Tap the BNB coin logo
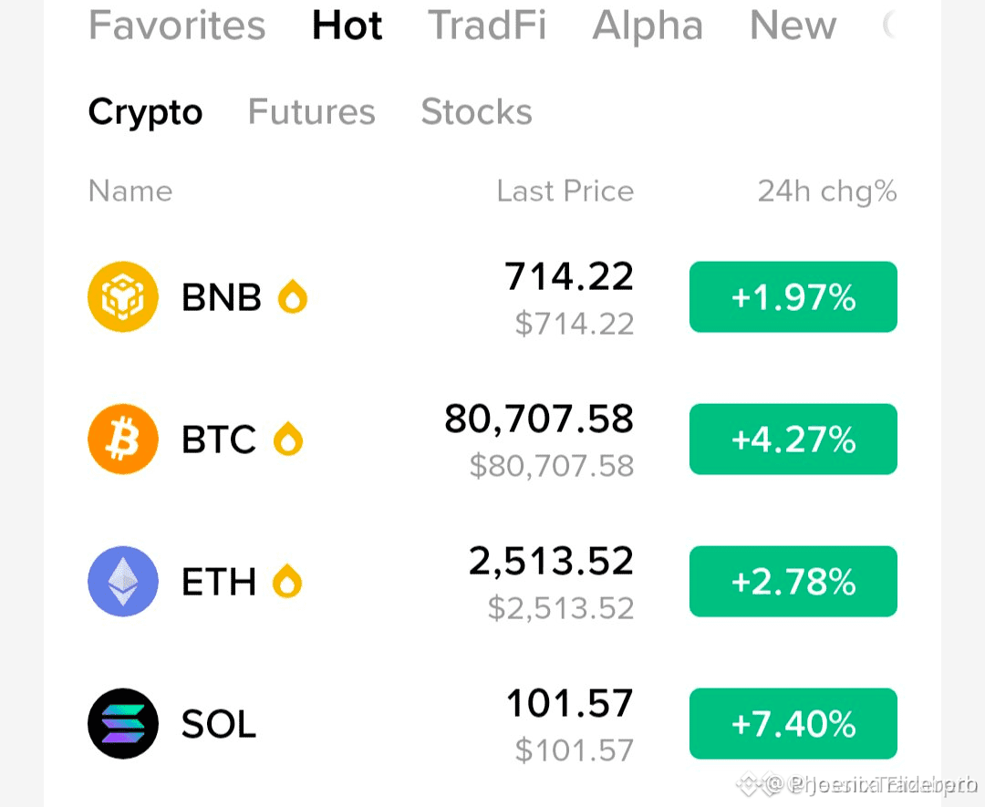The image size is (985, 807). [x=123, y=296]
